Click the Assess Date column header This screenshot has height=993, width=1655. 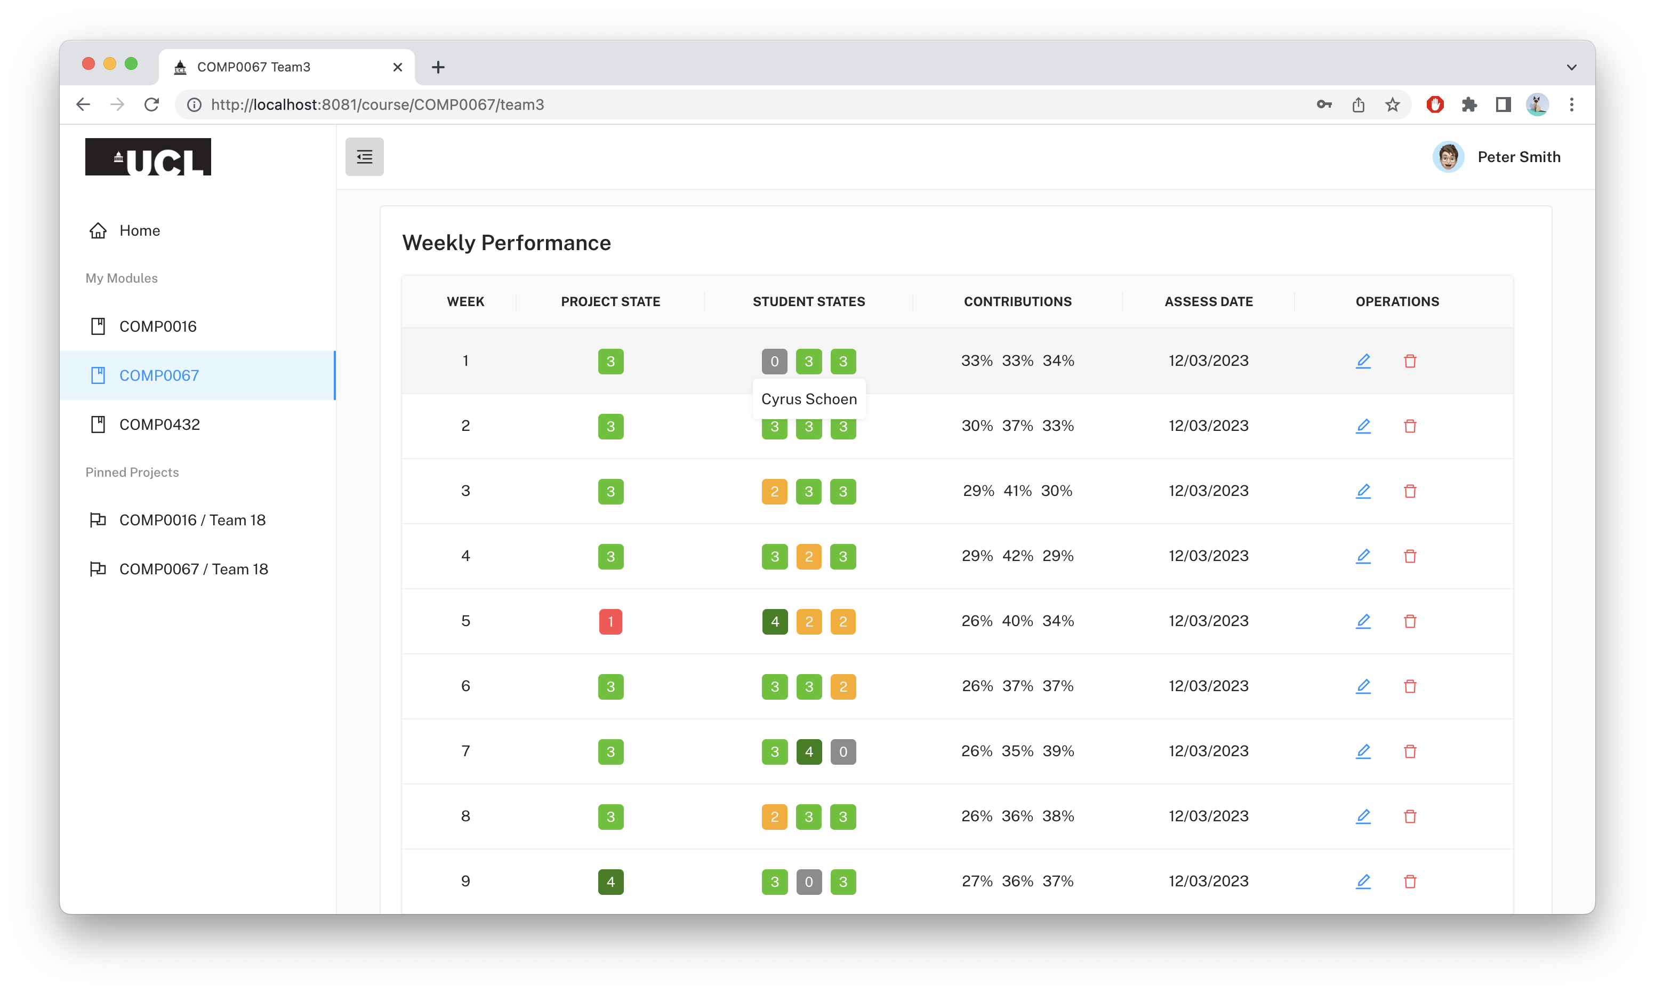(x=1208, y=302)
